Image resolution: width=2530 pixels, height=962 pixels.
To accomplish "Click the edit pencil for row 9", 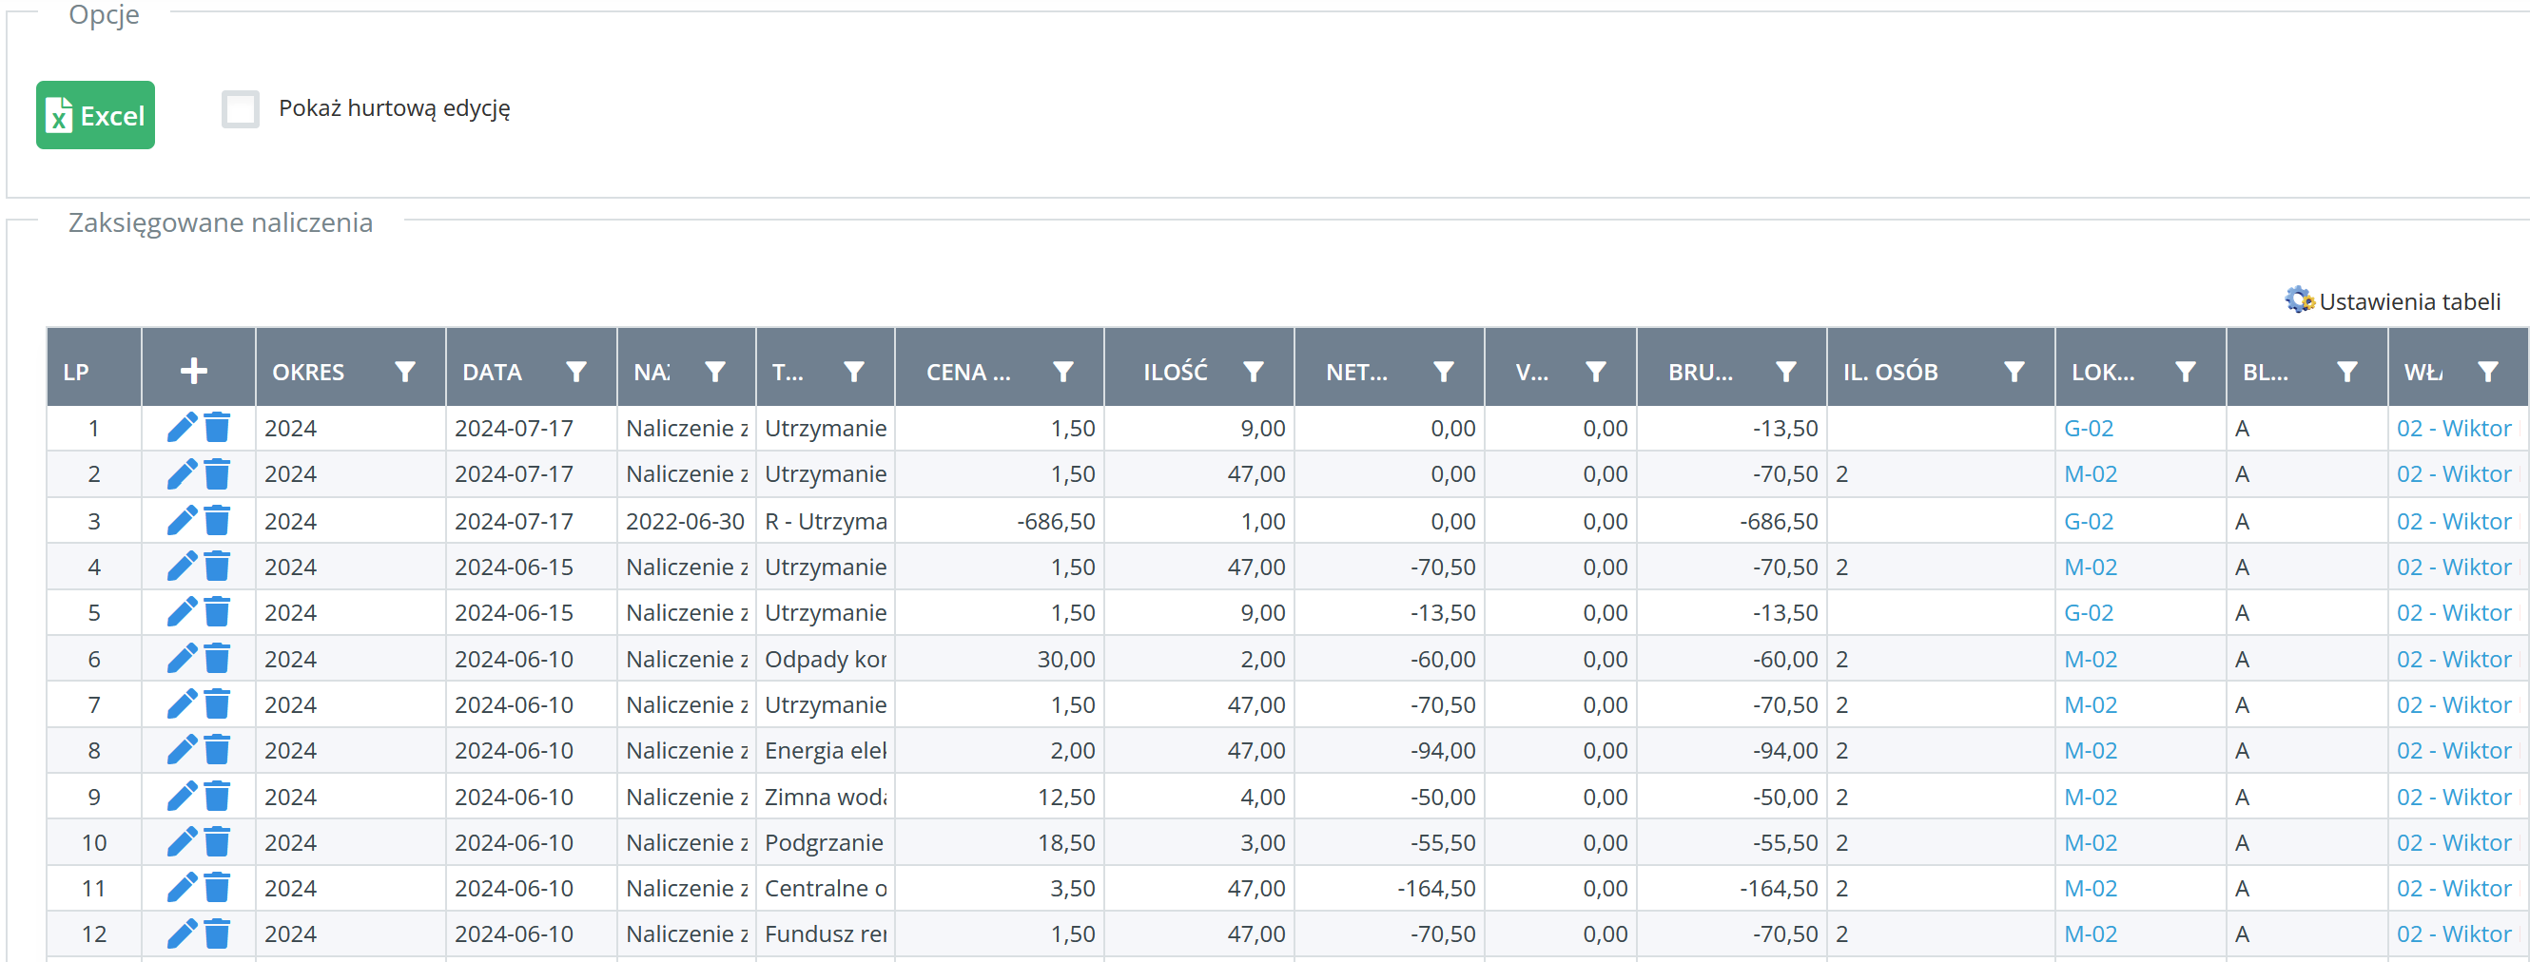I will tap(182, 796).
